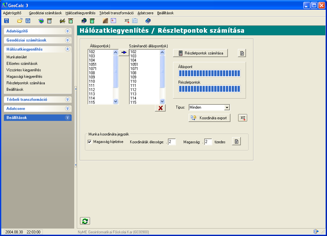Click Koordináta export button

tap(209, 118)
